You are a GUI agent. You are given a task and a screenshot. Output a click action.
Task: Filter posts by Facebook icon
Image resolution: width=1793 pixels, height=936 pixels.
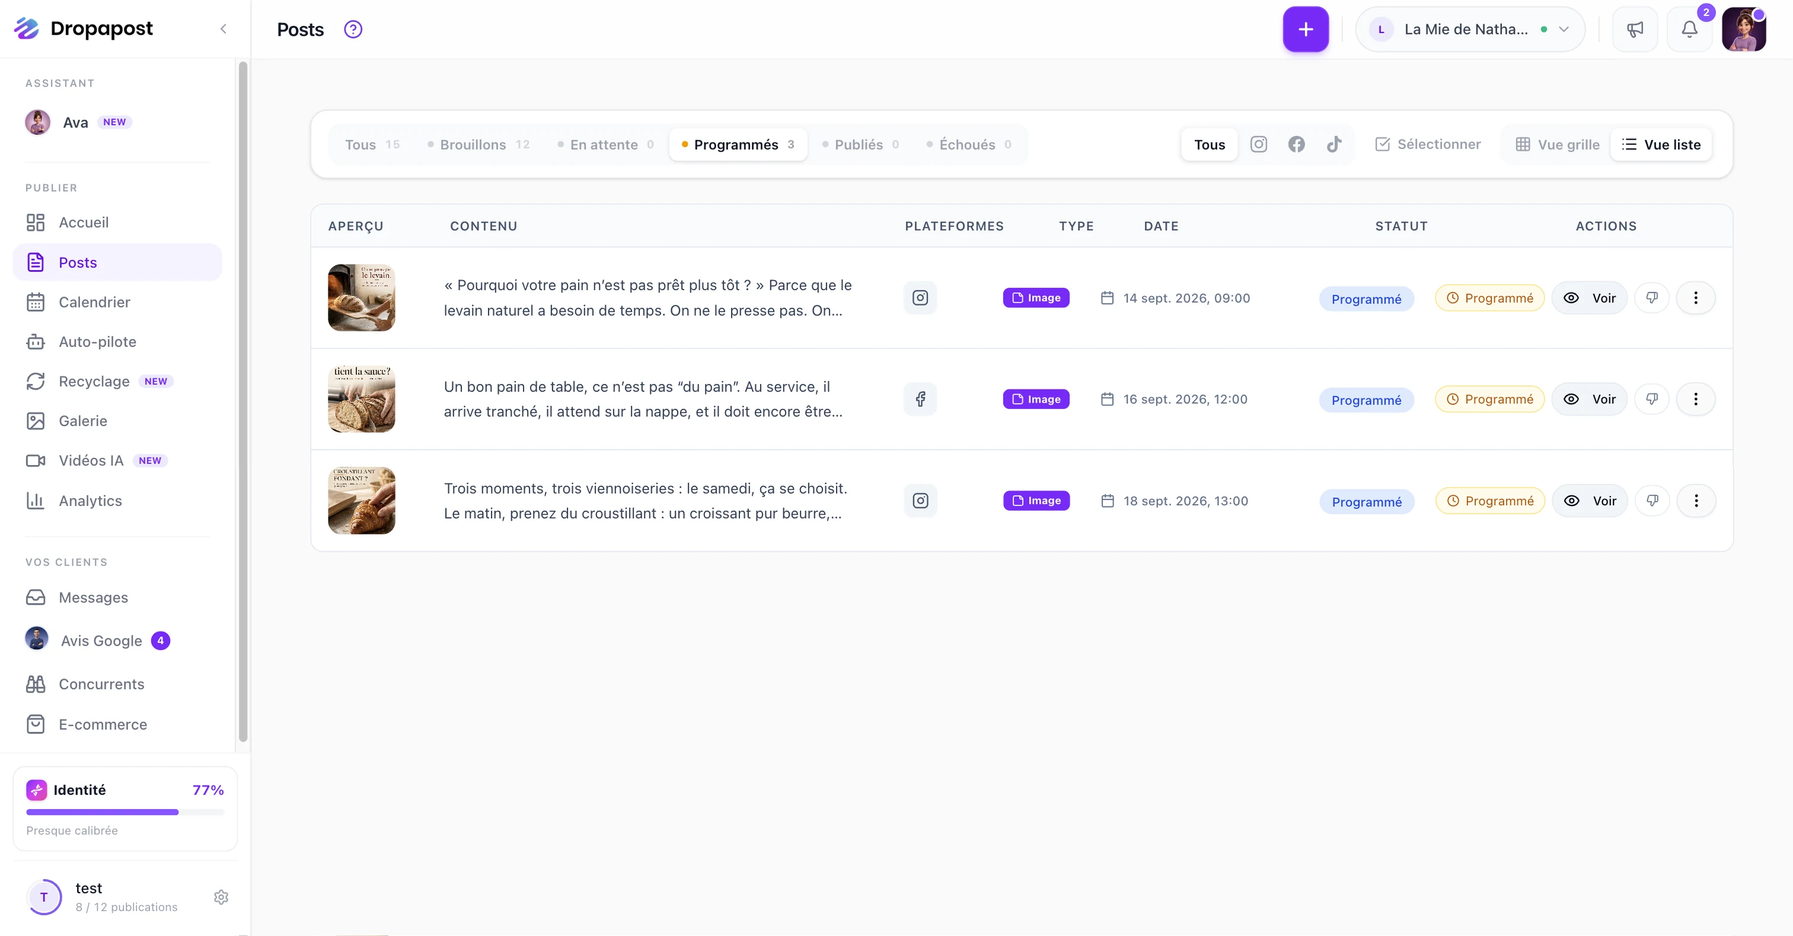[x=1296, y=145]
